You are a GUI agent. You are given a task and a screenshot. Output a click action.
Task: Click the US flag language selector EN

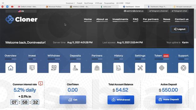click(21, 11)
